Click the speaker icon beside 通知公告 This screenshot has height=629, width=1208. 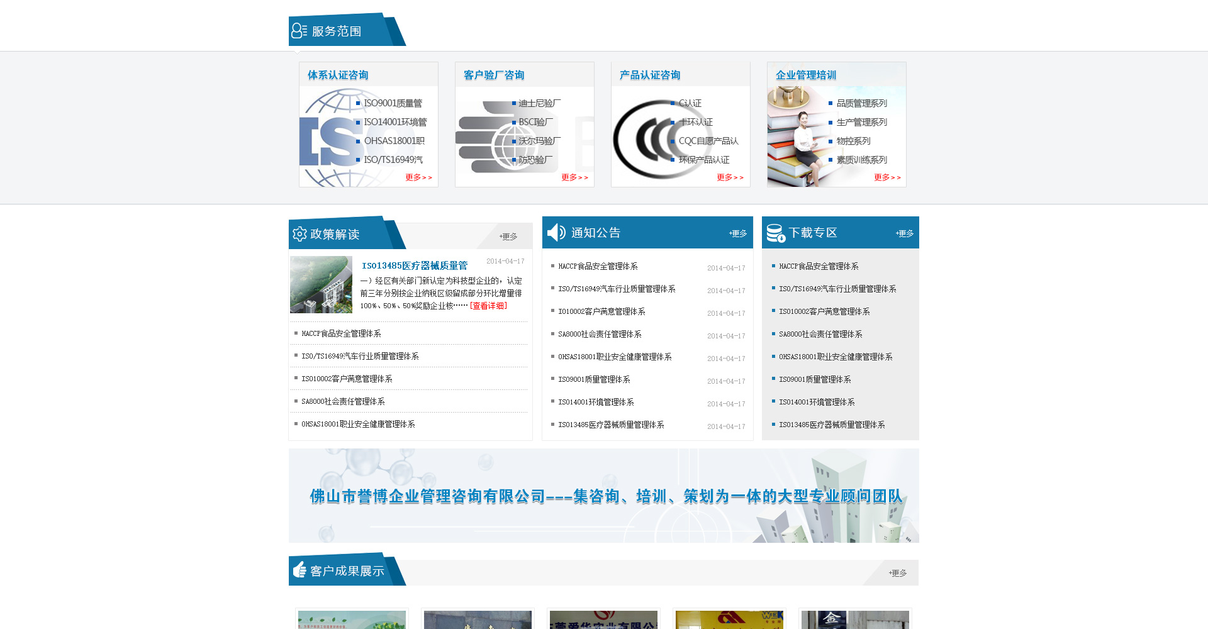tap(556, 233)
